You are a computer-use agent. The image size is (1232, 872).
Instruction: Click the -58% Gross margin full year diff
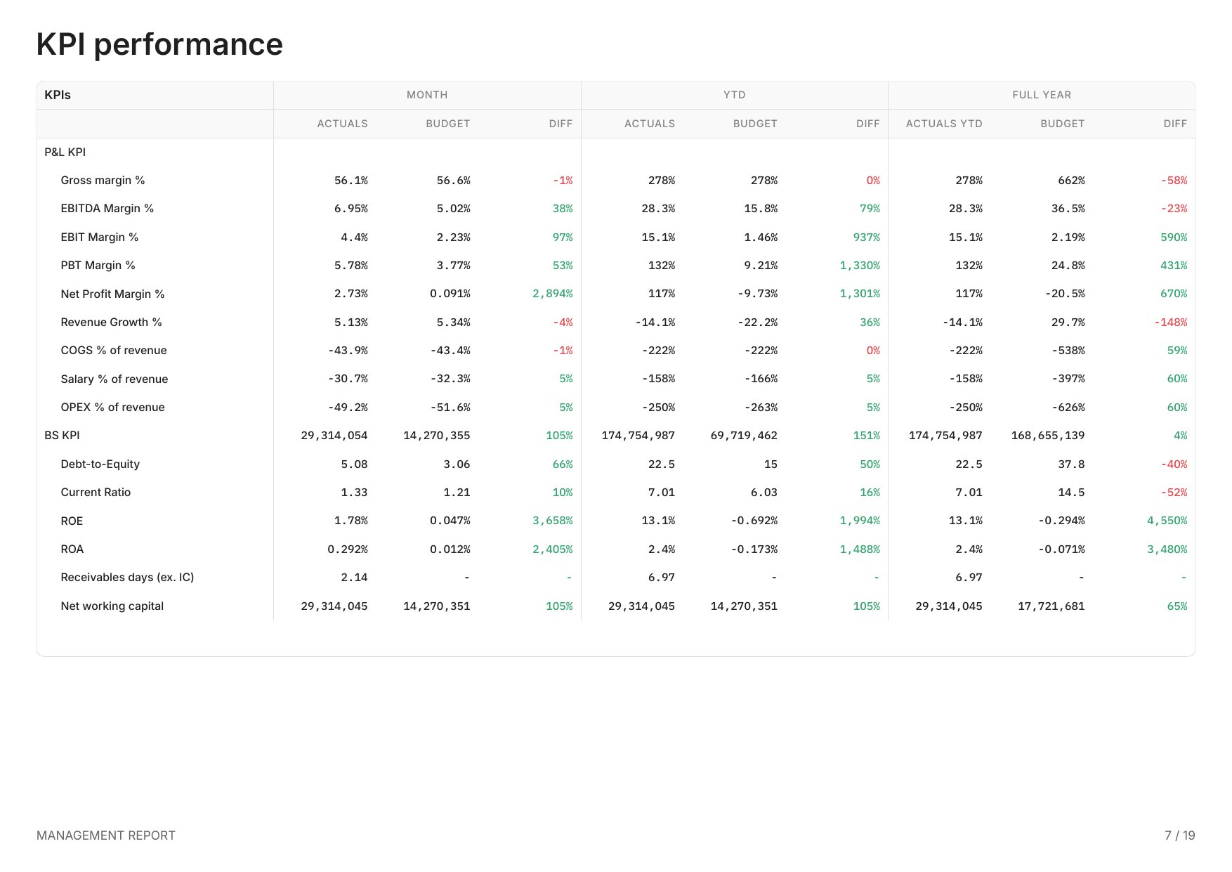coord(1174,181)
